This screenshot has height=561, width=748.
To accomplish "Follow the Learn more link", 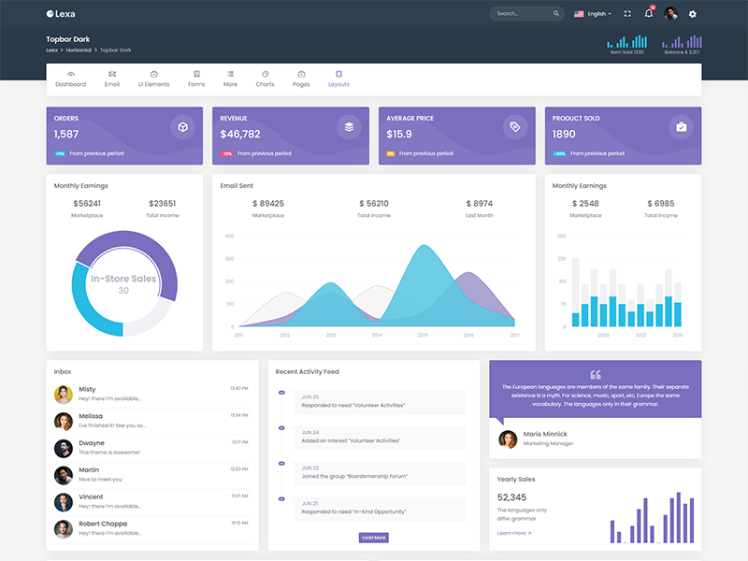I will pyautogui.click(x=514, y=533).
